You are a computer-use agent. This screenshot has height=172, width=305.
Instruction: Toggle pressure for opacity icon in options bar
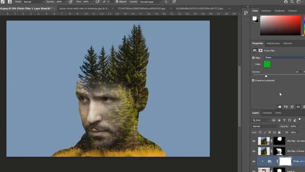pyautogui.click(x=71, y=2)
